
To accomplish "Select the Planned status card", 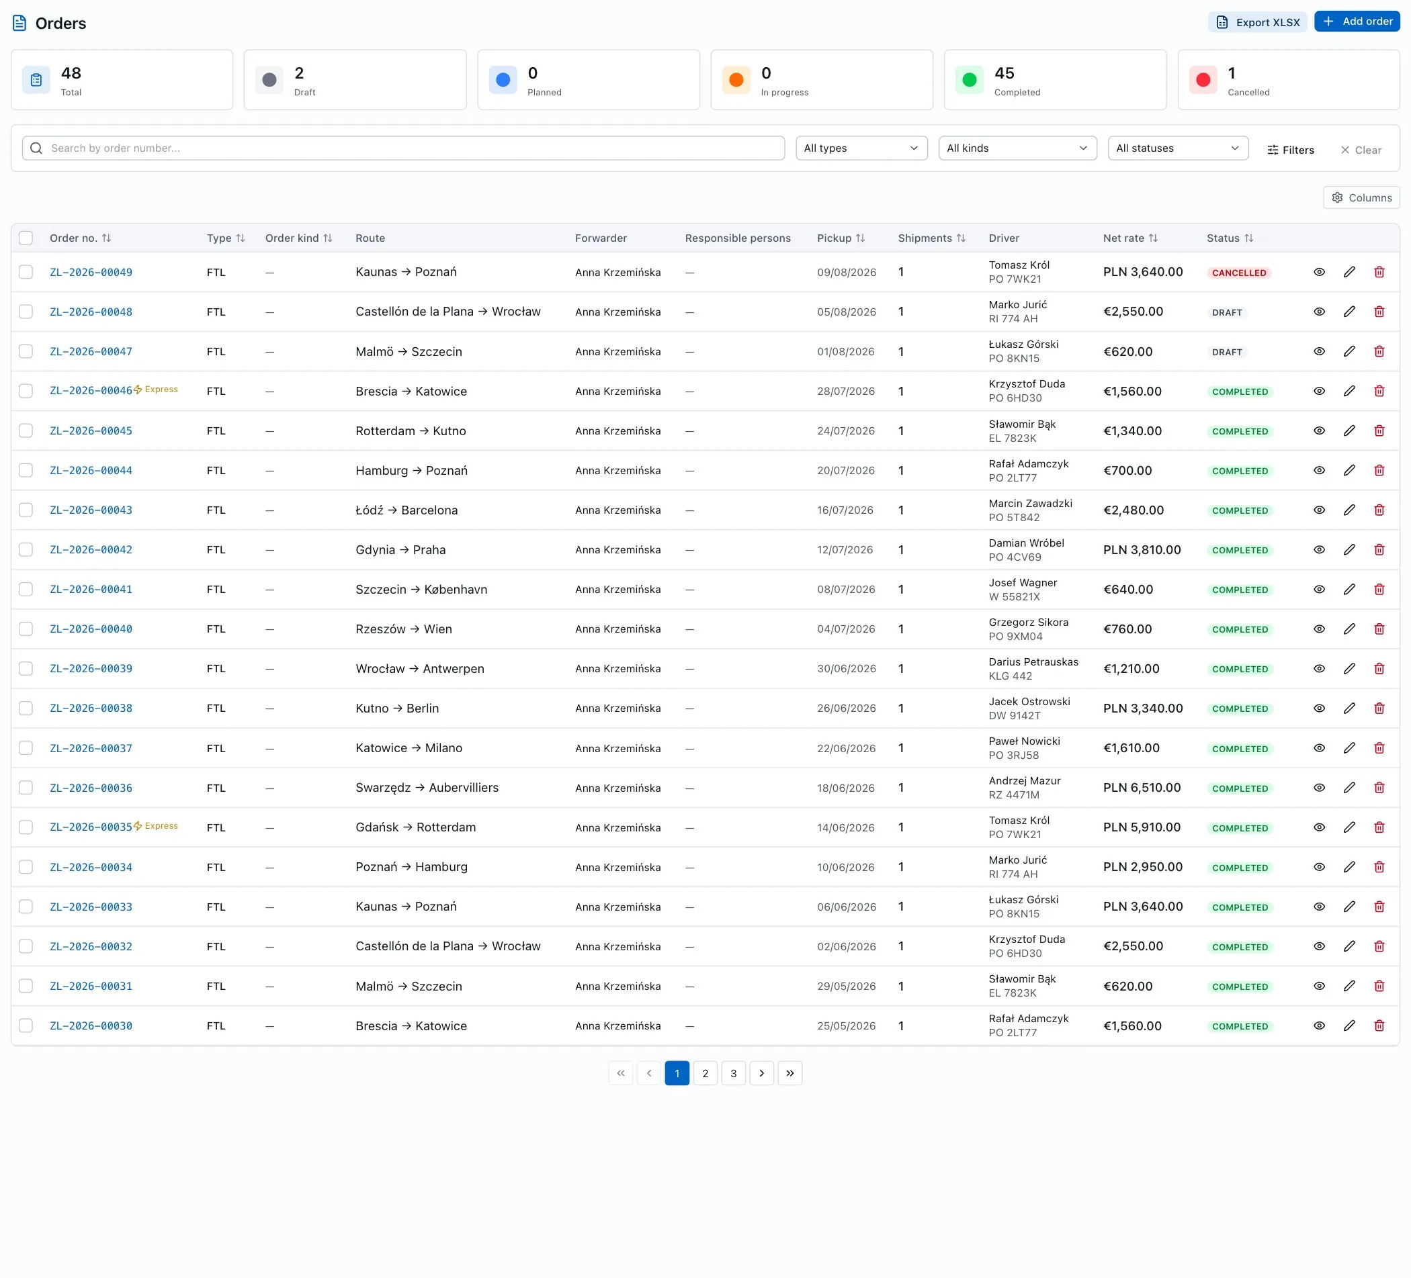I will (589, 80).
